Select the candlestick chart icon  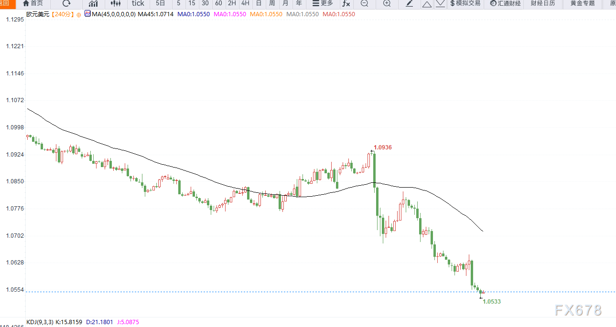point(116,3)
